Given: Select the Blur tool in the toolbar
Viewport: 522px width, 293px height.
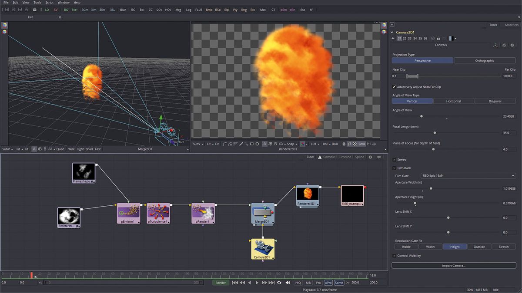Looking at the screenshot, I should 122,10.
